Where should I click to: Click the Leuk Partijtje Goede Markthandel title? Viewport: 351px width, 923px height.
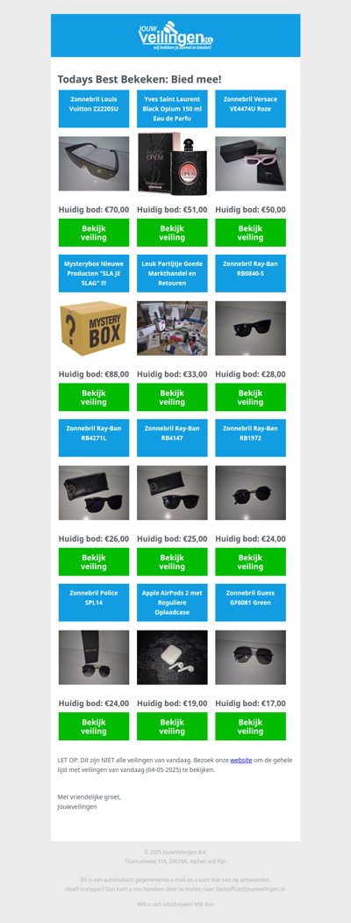pos(172,273)
